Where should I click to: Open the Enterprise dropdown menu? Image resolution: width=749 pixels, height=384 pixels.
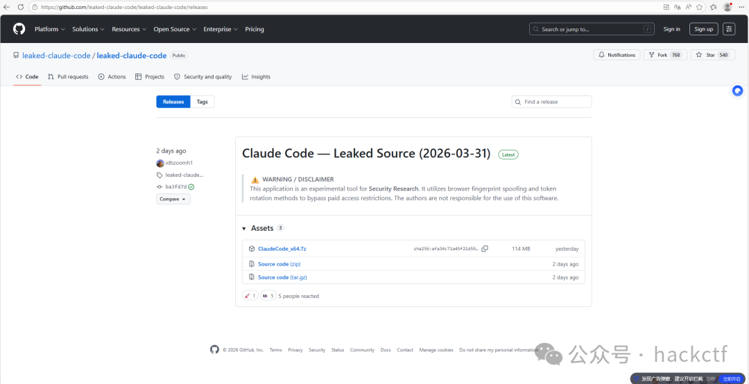coord(221,29)
